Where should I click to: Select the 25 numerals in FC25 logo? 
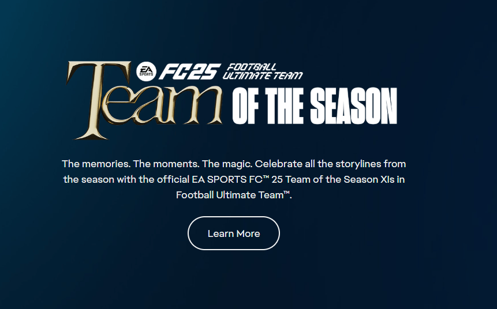pyautogui.click(x=206, y=71)
